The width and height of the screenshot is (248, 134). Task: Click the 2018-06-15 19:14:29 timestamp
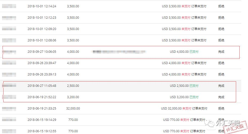click(42, 120)
